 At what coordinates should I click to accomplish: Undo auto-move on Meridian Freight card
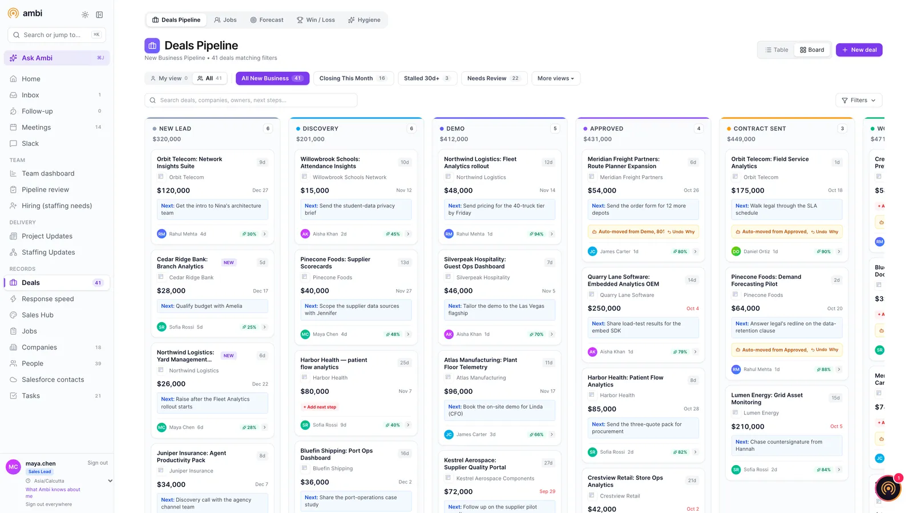(676, 232)
